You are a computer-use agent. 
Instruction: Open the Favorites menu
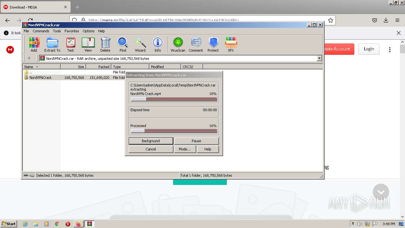point(72,31)
